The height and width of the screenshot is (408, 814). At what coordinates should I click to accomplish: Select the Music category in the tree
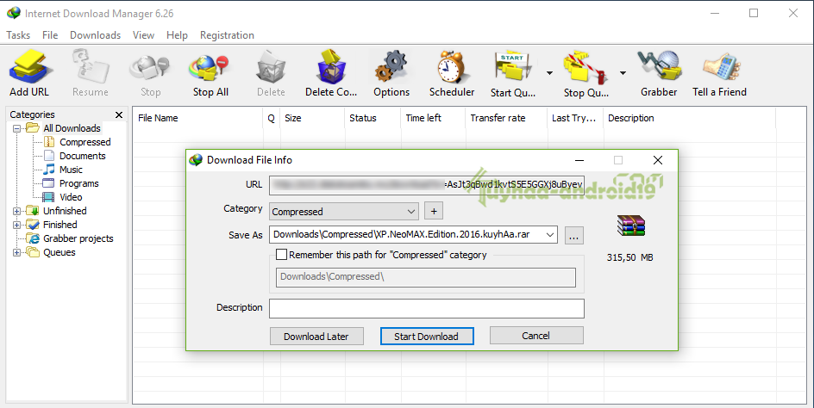point(71,170)
